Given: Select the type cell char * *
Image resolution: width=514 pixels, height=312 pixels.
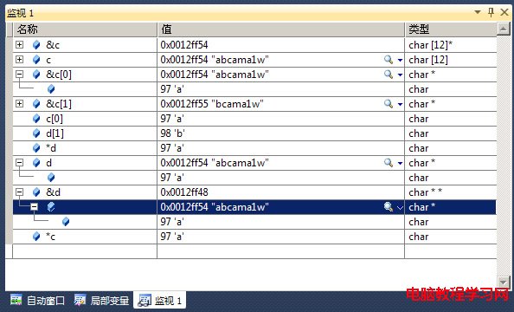Looking at the screenshot, I should pyautogui.click(x=425, y=192).
